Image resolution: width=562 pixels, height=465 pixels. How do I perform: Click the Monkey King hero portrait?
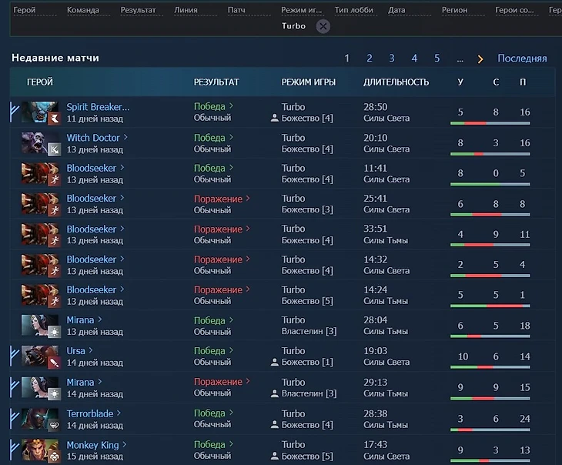tap(39, 450)
